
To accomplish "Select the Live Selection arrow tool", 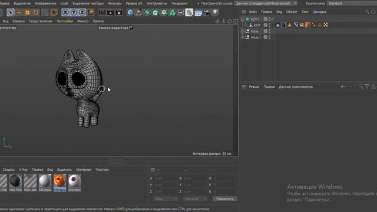I will (x=11, y=12).
